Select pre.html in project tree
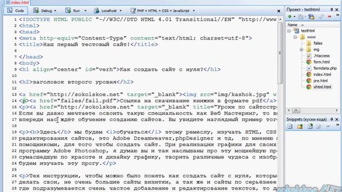This screenshot has width=342, height=192. [321, 81]
